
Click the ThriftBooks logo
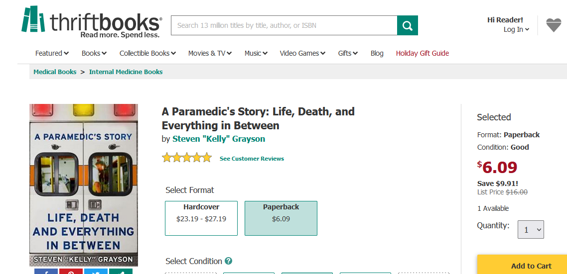click(92, 23)
